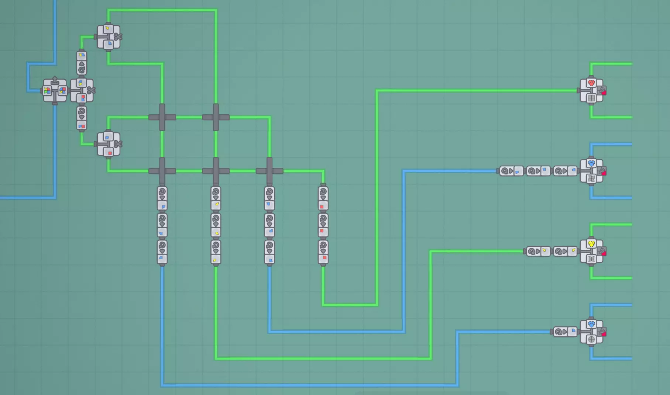Screen dimensions: 670x395
Task: Click top rotator in the yellow column
Action: pos(216,198)
